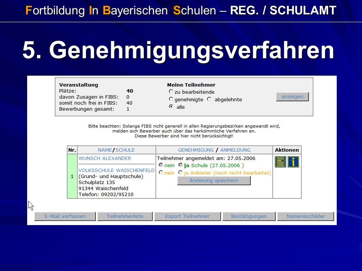Screen dimensions: 362x271
Task: Select the 'abgelehnte' radio option
Action: click(x=209, y=99)
